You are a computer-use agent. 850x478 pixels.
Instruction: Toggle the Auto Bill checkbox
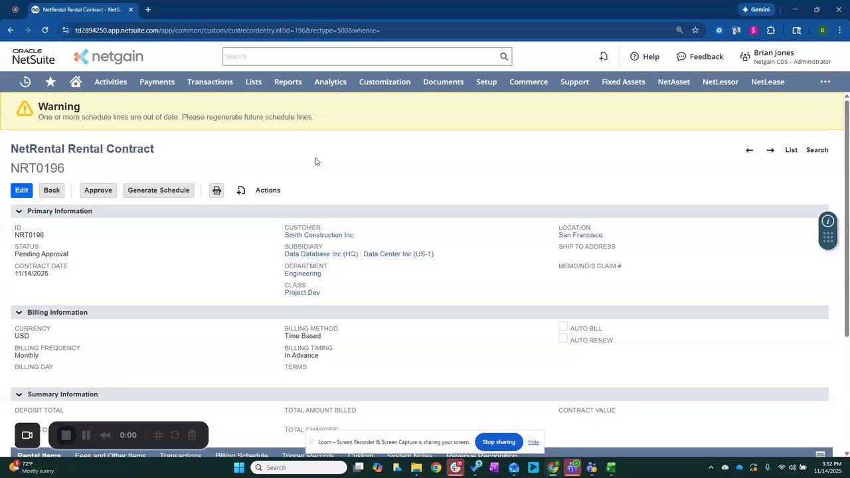point(563,327)
